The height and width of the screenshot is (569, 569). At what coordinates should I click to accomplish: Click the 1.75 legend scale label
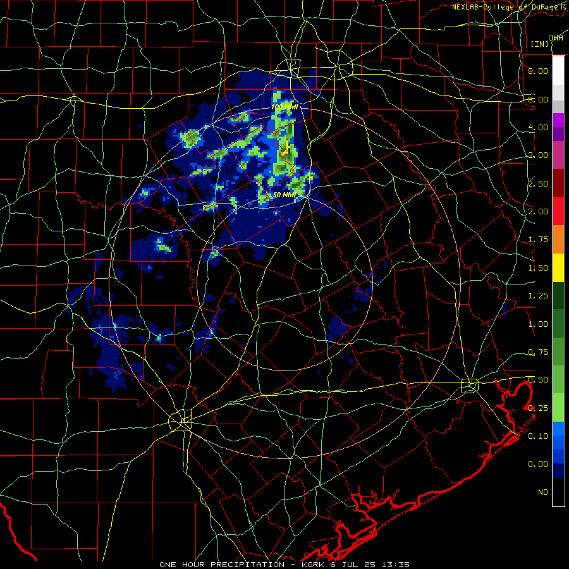538,240
